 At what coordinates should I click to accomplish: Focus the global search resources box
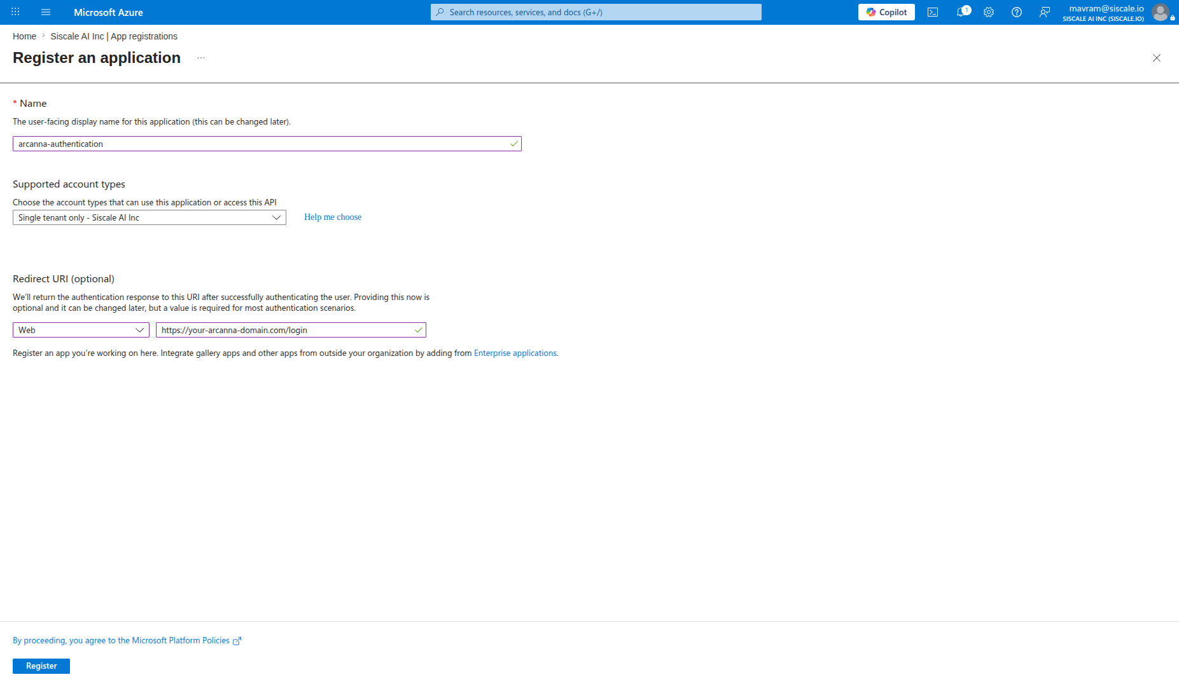click(596, 12)
